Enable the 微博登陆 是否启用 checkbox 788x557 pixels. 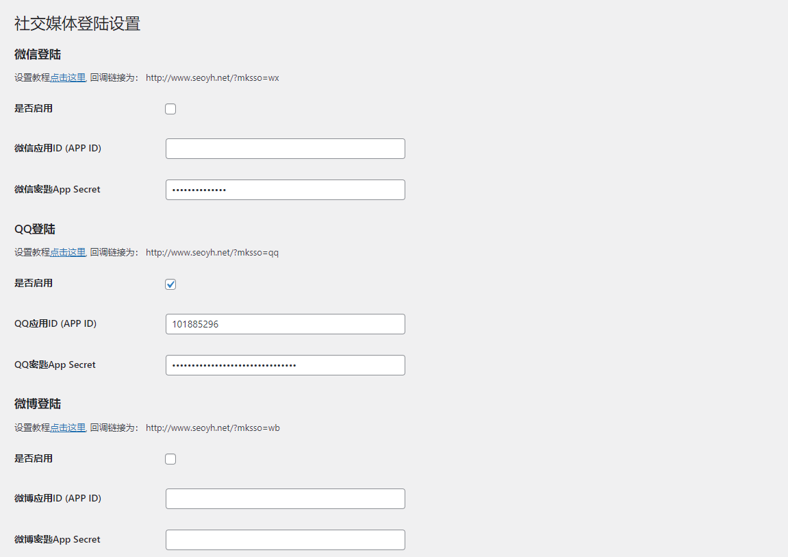click(170, 459)
